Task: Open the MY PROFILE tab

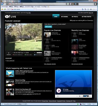Action: tap(75, 17)
